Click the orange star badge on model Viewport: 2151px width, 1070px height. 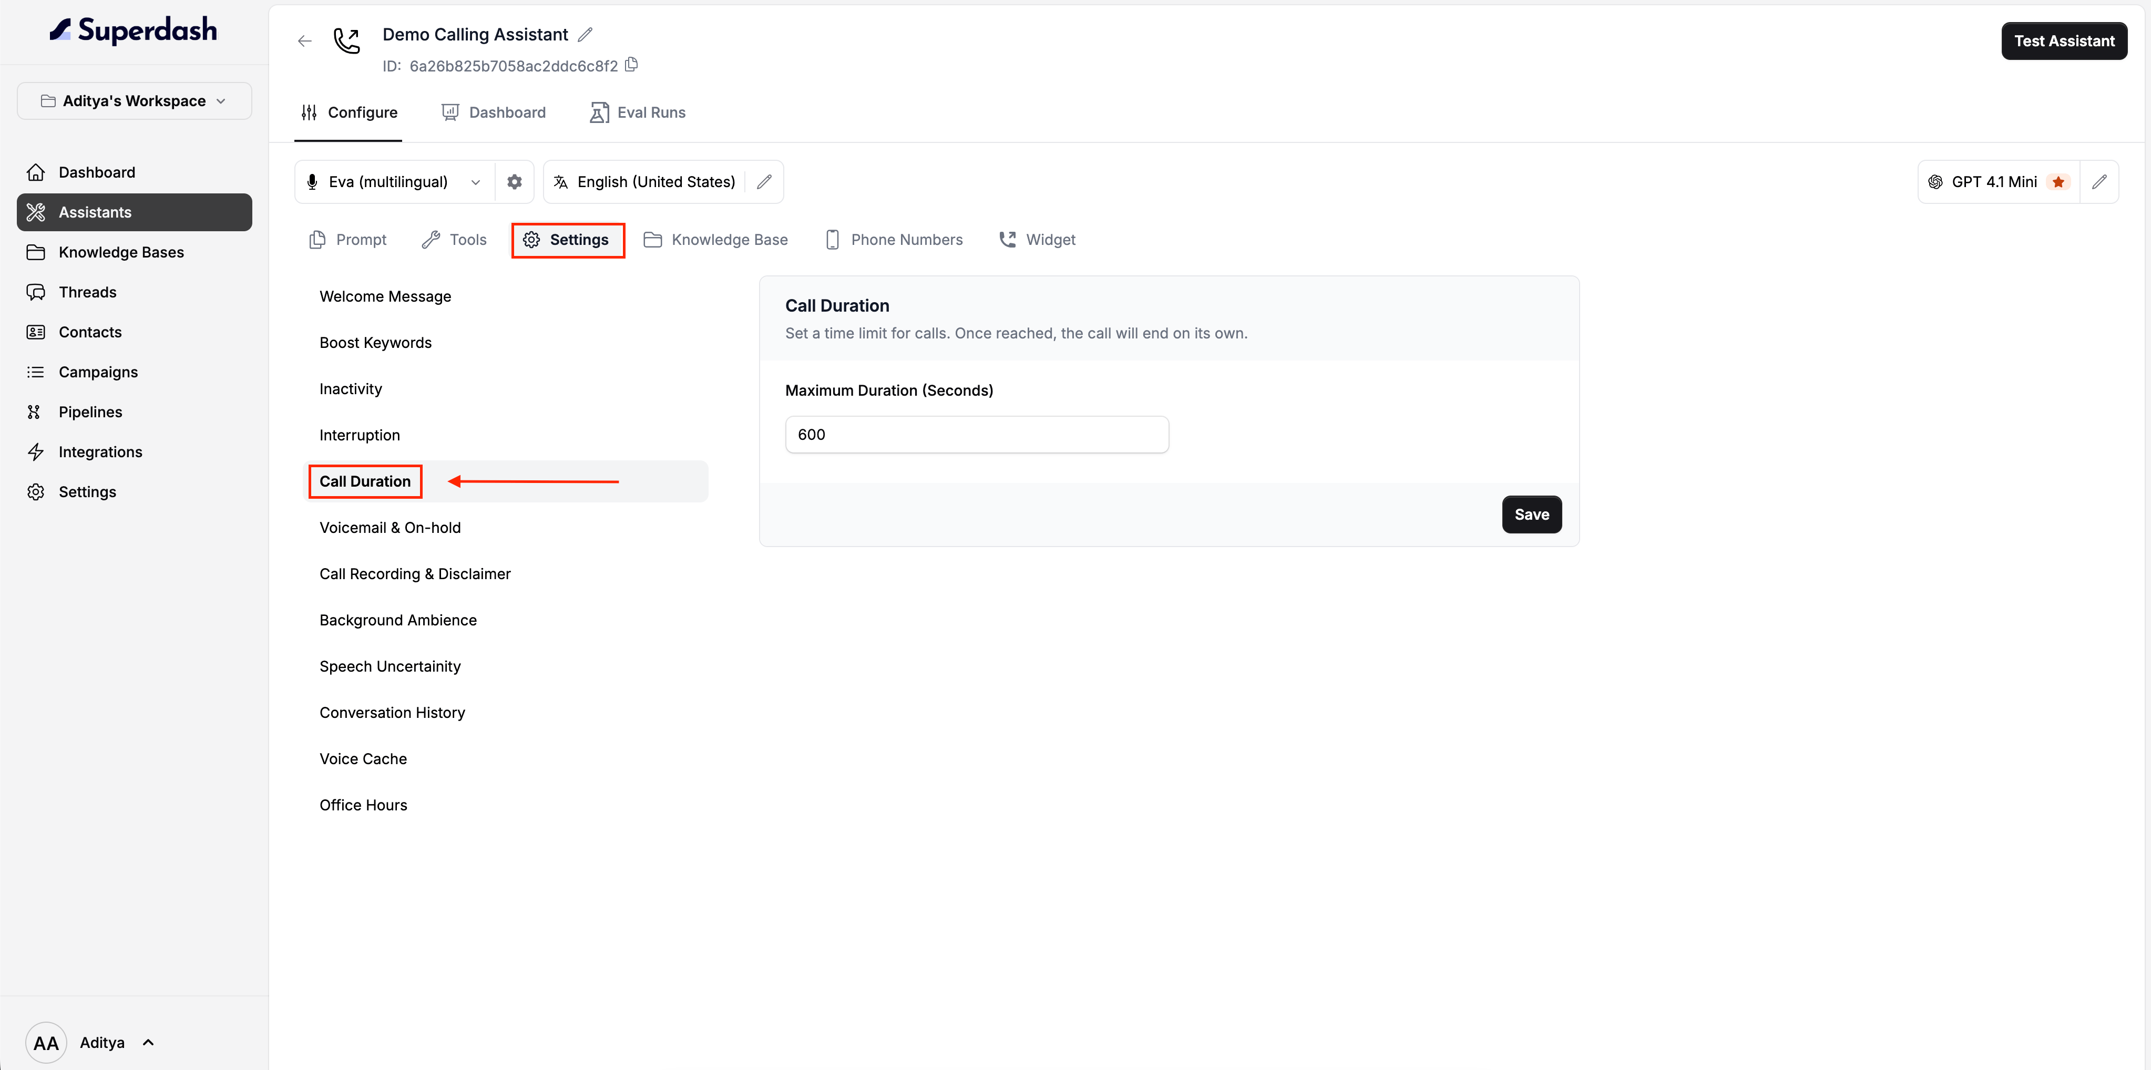click(x=2058, y=182)
